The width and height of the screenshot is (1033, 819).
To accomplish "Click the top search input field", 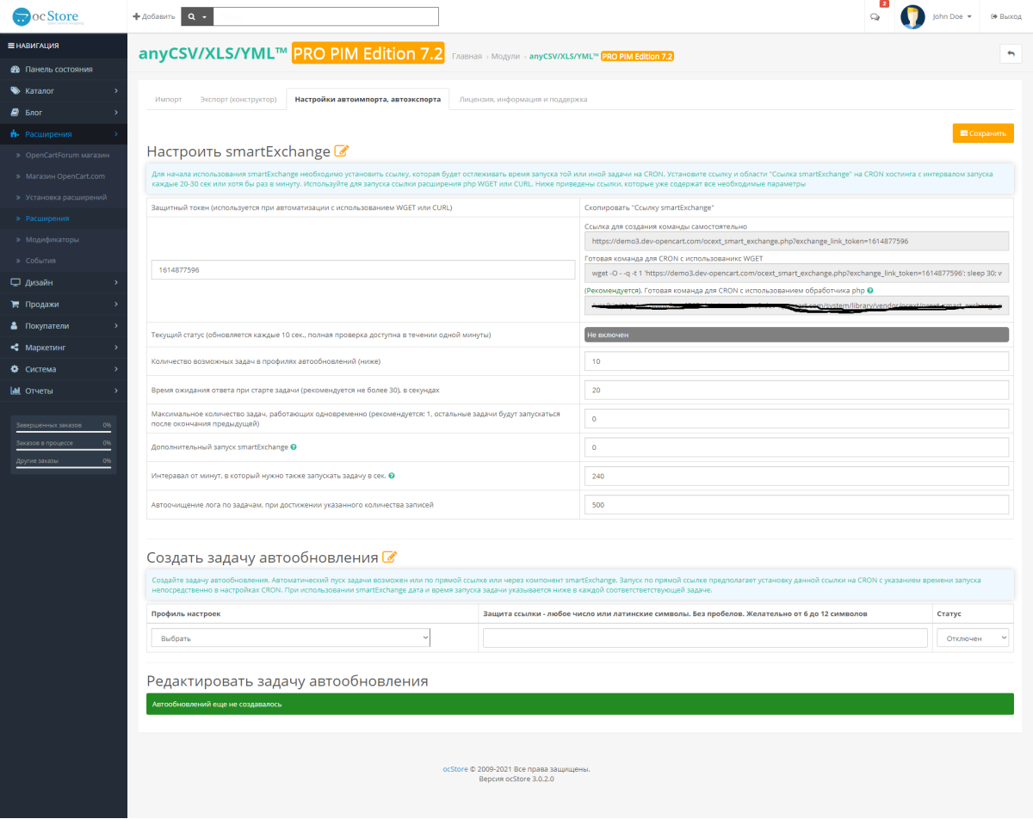I will click(325, 16).
